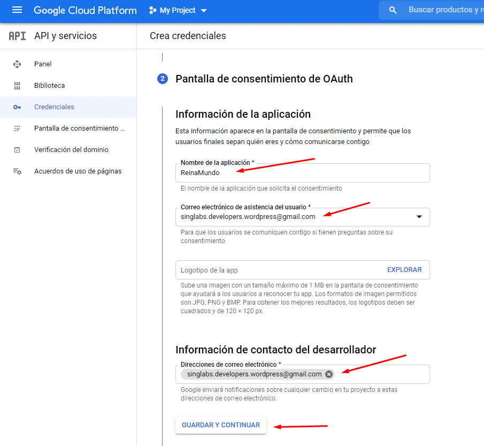484x446 pixels.
Task: Click the consent screen dots icon
Action: point(17,128)
